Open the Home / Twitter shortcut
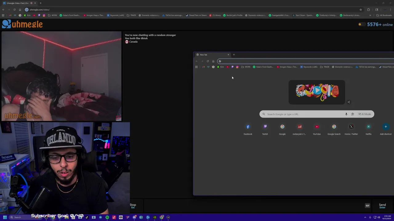 [x=351, y=129]
